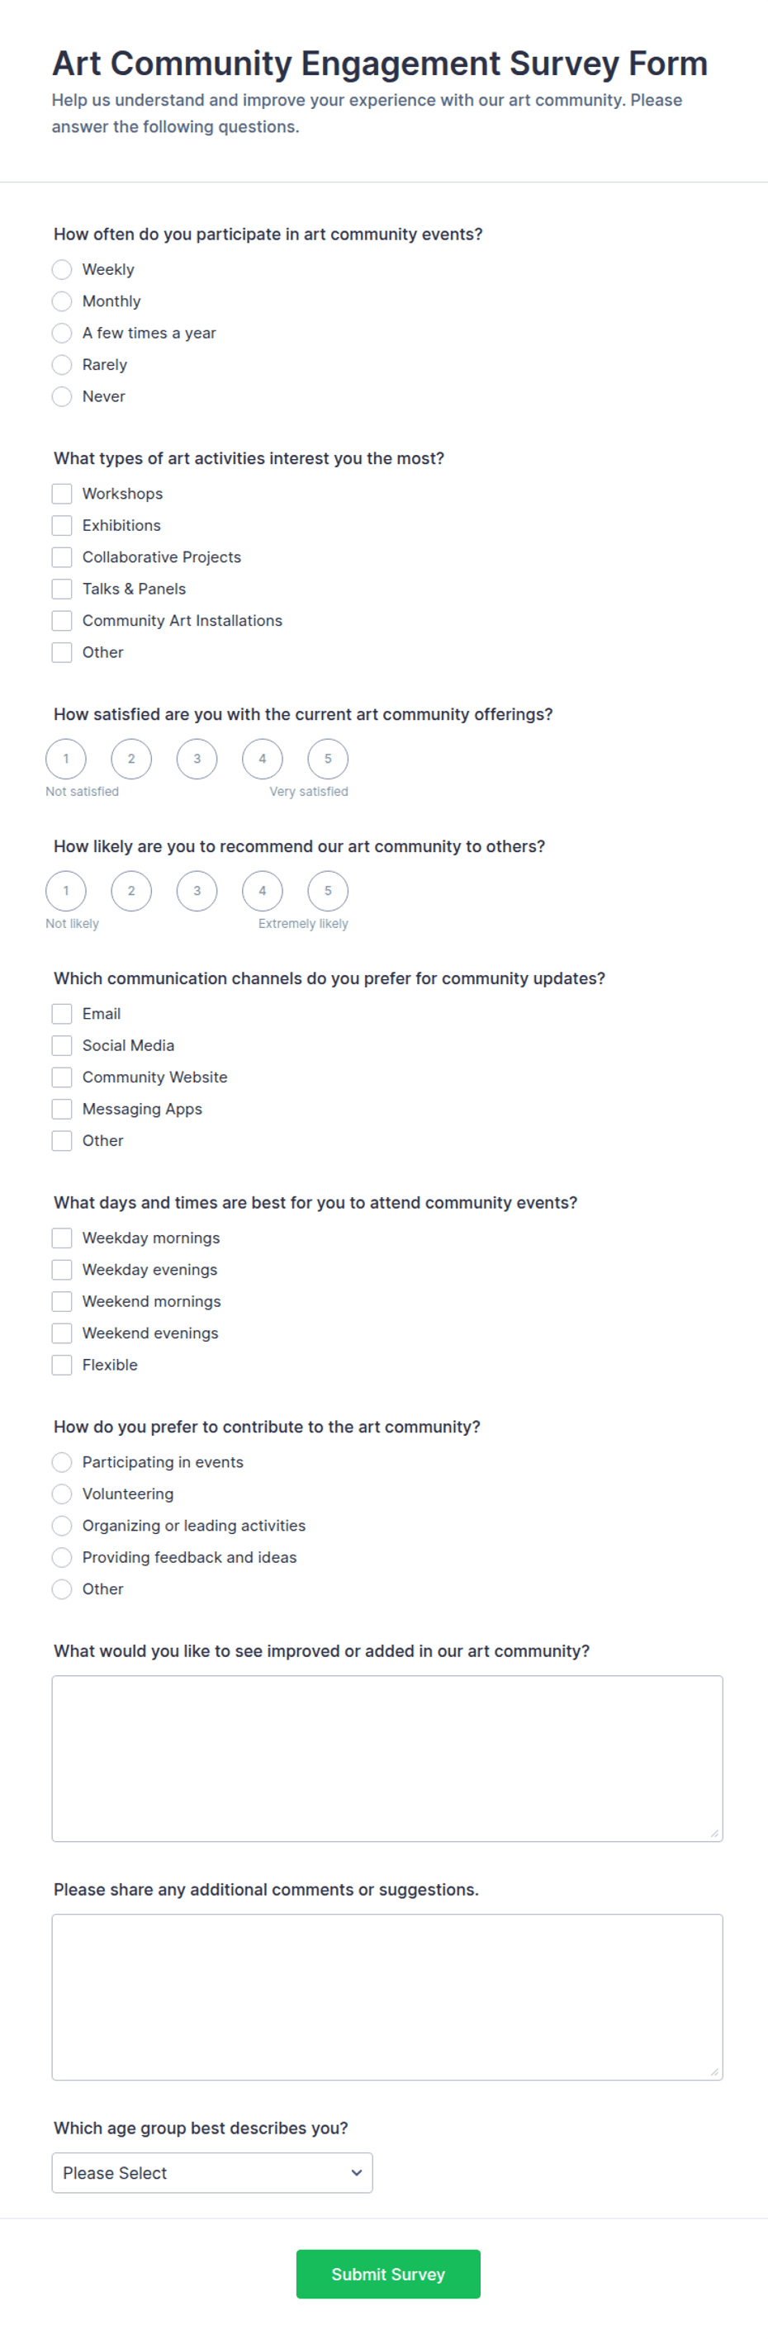Mark the Flexible availability checkbox
Viewport: 768px width, 2339px height.
tap(62, 1366)
